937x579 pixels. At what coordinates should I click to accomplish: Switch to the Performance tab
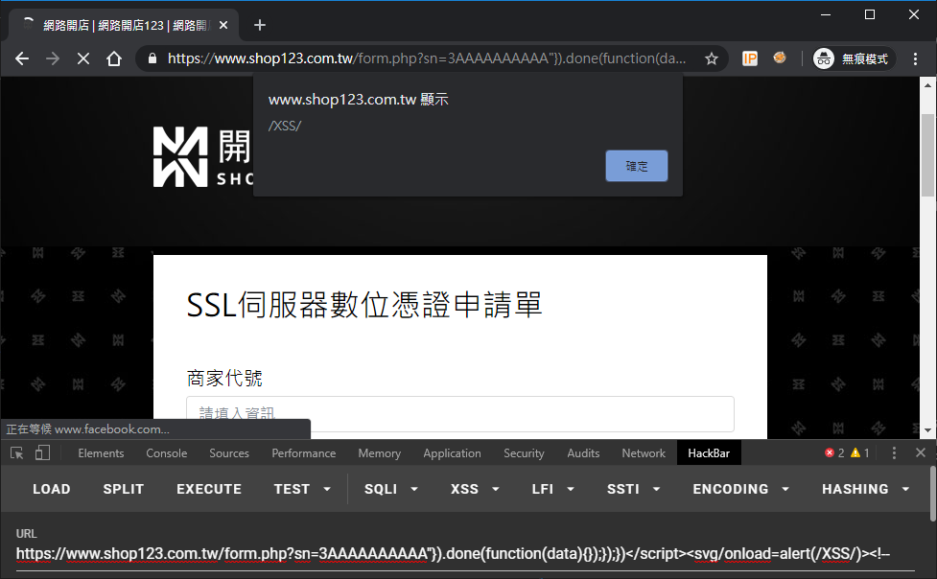(304, 452)
